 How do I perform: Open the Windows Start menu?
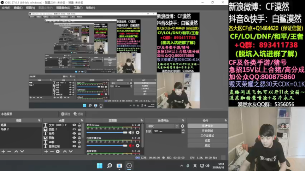click(100, 166)
